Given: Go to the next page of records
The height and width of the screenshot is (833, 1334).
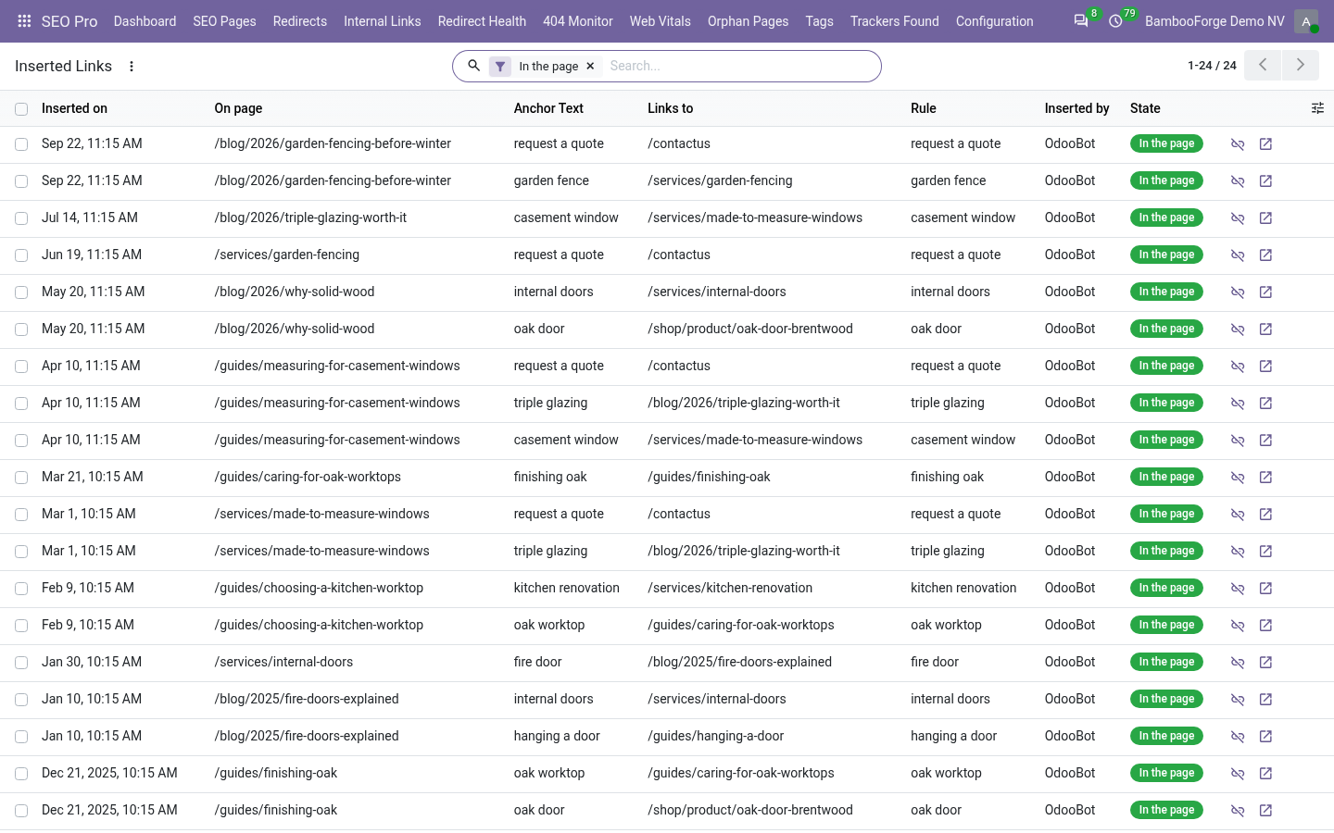Looking at the screenshot, I should 1301,66.
